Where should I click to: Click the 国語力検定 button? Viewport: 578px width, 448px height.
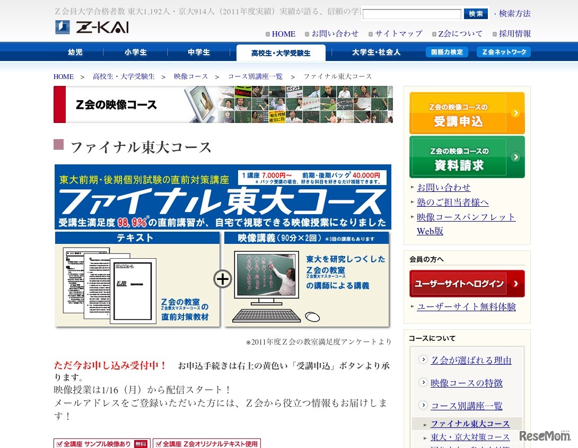(447, 52)
